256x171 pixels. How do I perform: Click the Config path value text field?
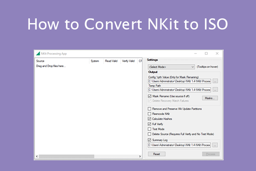180,81
